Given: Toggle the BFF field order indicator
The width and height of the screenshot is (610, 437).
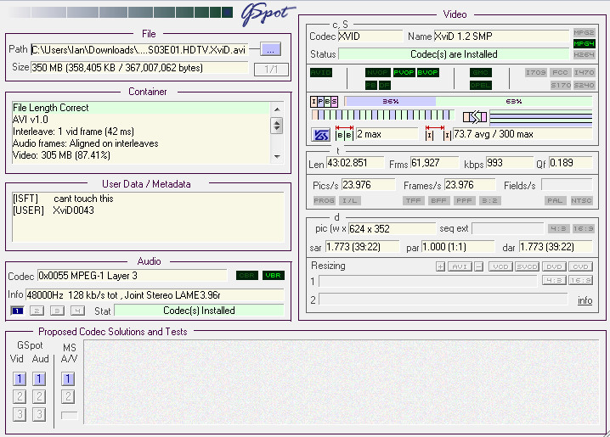Looking at the screenshot, I should pyautogui.click(x=439, y=201).
